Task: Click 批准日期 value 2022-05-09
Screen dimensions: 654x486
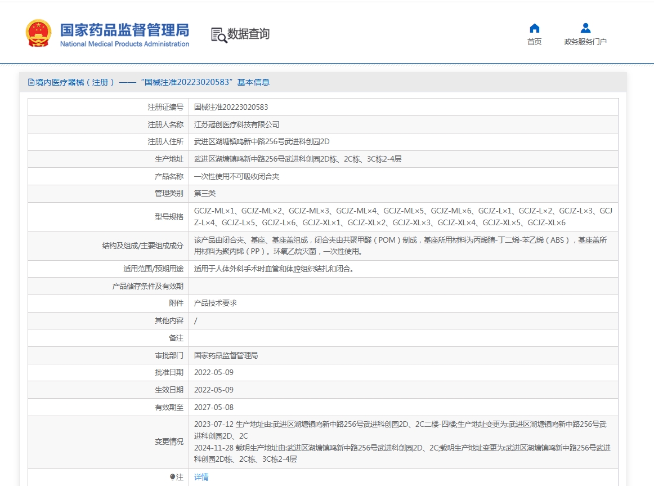Action: [x=213, y=373]
